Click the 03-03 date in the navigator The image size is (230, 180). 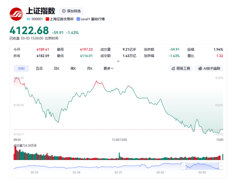[202, 172]
